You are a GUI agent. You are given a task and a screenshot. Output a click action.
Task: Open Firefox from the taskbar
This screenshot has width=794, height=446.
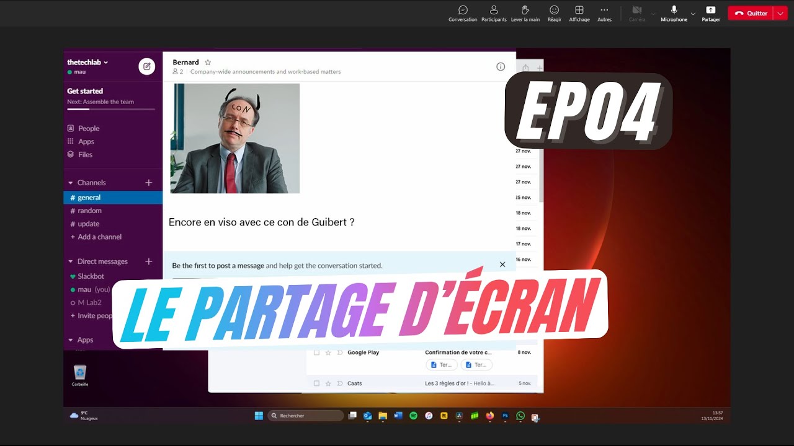(490, 416)
